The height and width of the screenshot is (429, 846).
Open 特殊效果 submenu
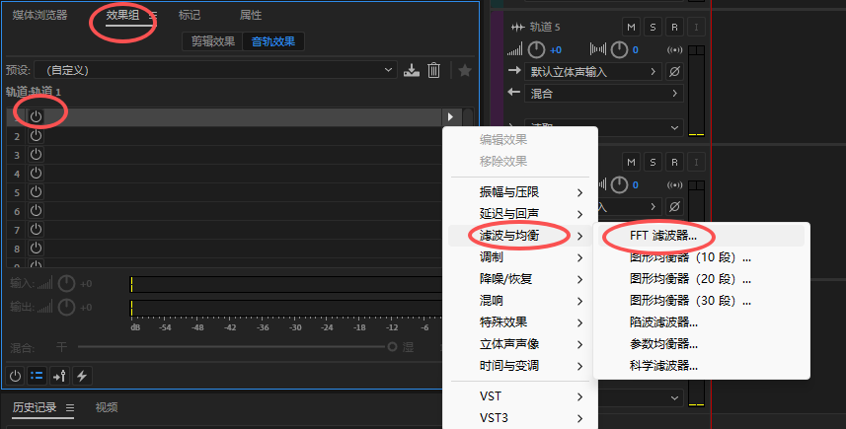coord(518,322)
